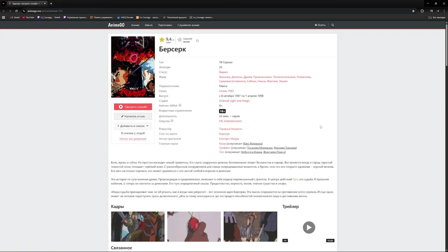Viewport: 448px width, 252px height.
Task: Open the Берсерк poster image
Action: (133, 67)
